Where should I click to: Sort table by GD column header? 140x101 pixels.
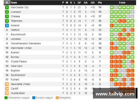click(93, 3)
